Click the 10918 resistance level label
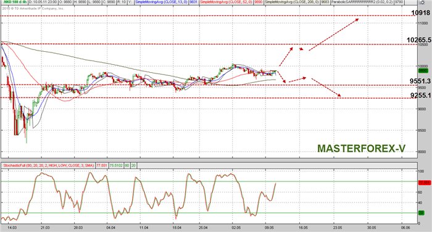The width and height of the screenshot is (432, 232). [x=420, y=13]
